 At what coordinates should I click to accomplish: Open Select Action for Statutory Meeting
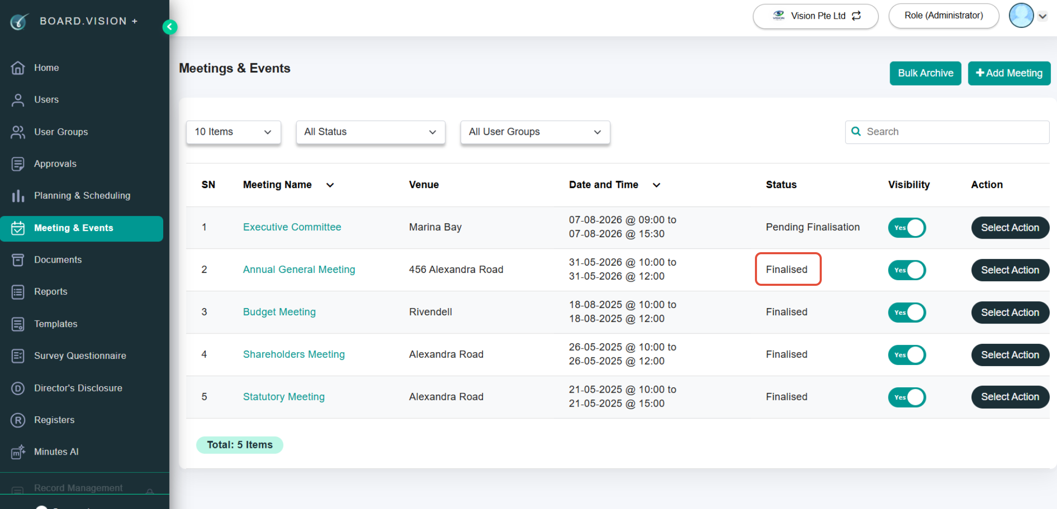click(x=1010, y=397)
